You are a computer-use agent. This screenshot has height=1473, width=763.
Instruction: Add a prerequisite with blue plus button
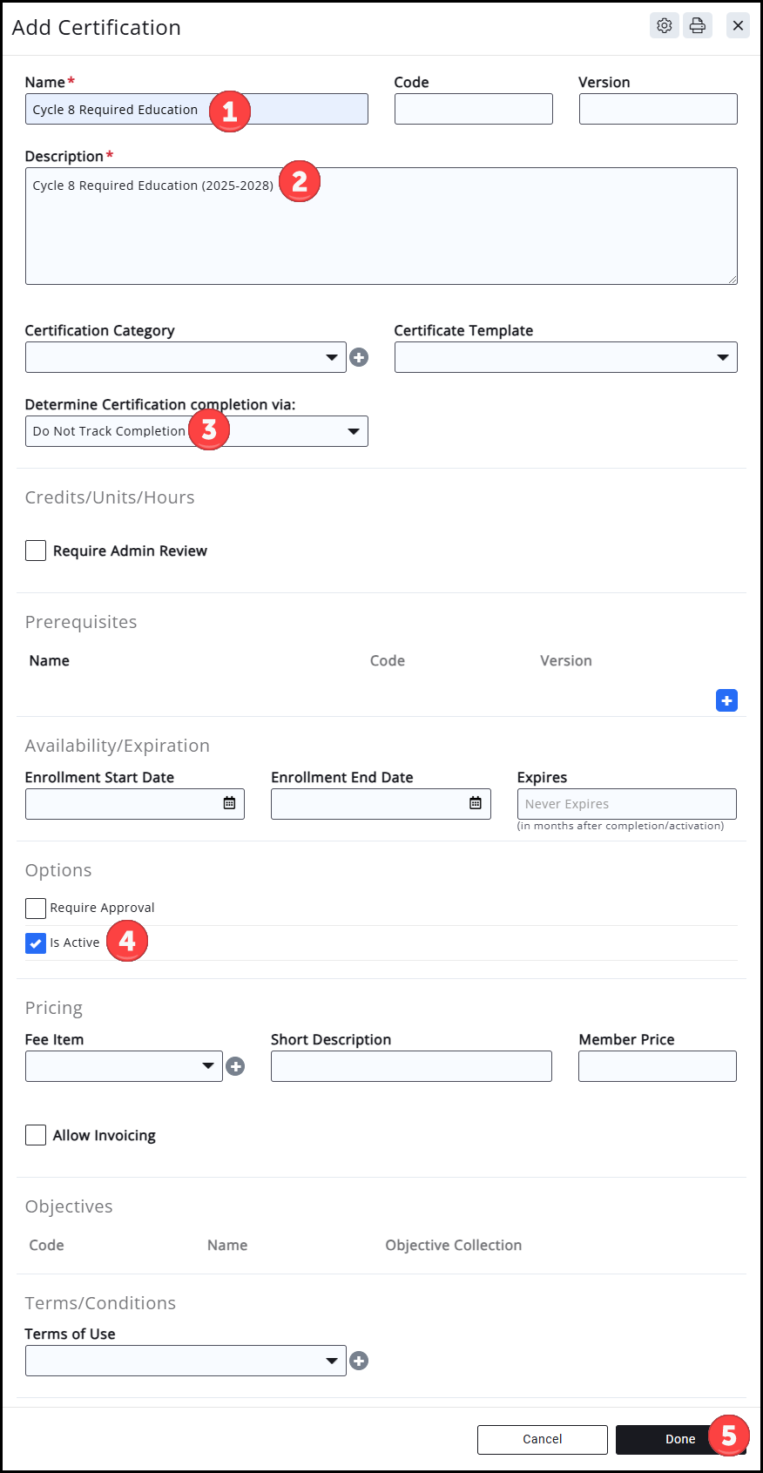click(x=726, y=700)
